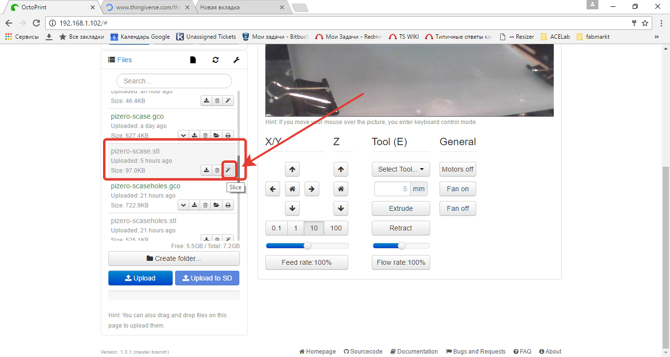
Task: Home the X/Y axes
Action: [292, 189]
